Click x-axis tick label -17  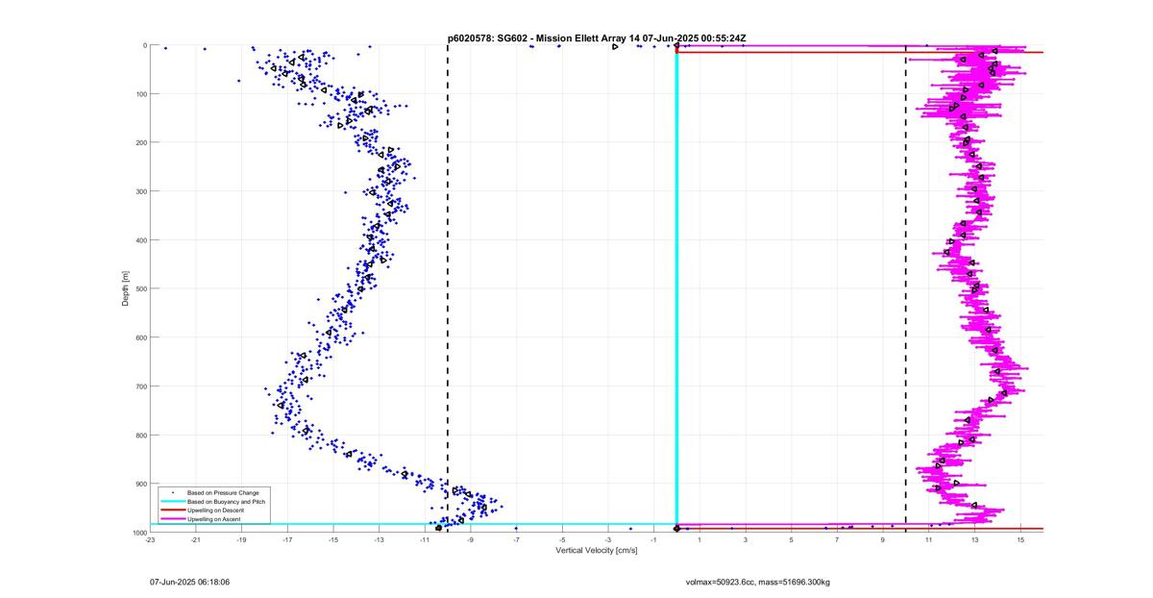tap(287, 539)
